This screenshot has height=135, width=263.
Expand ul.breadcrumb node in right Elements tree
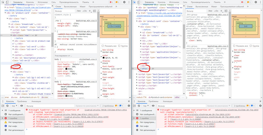[140, 33]
